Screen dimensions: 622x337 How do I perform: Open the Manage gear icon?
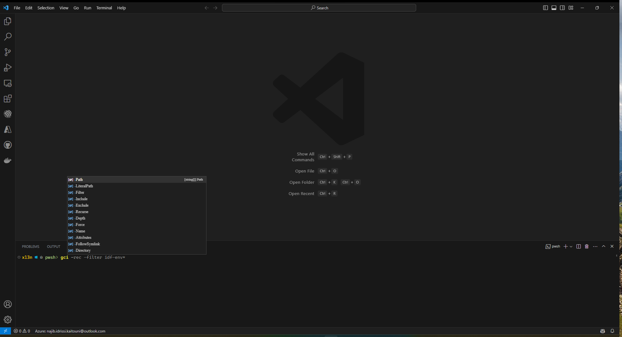click(x=8, y=320)
